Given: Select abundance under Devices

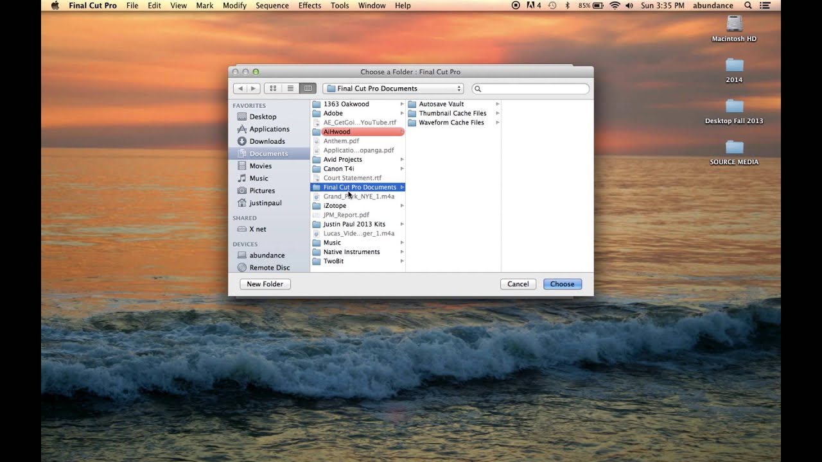Looking at the screenshot, I should (267, 255).
